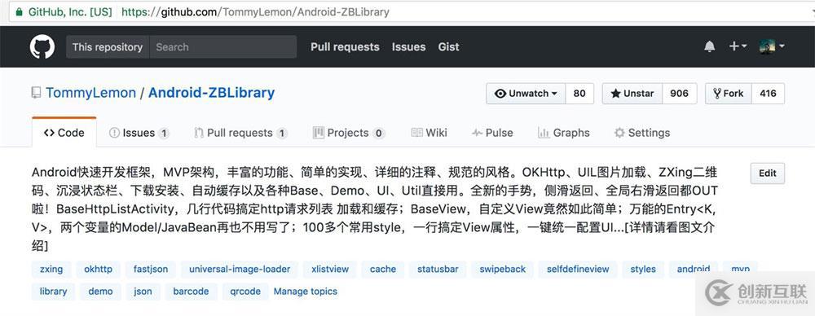815x316 pixels.
Task: Open the xlistview topic tag
Action: [330, 270]
